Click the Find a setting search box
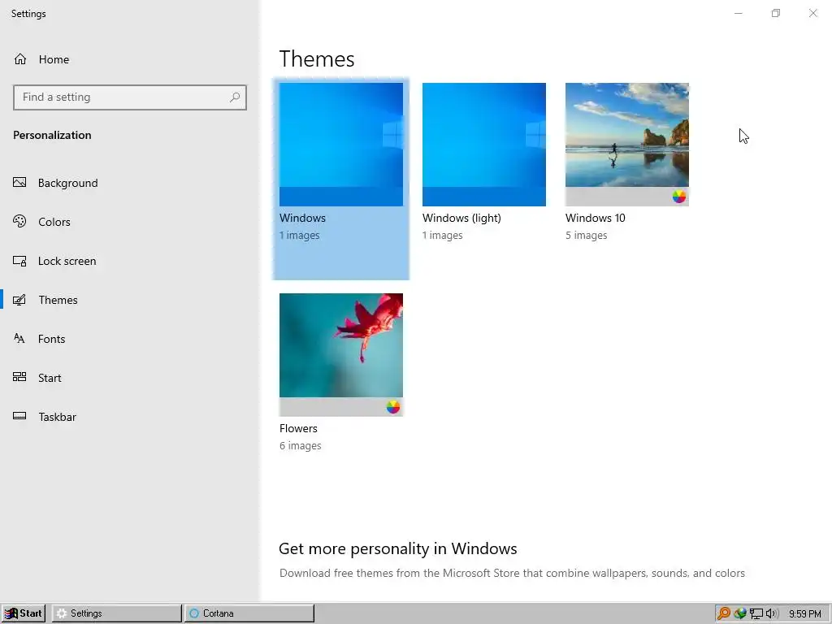Image resolution: width=832 pixels, height=624 pixels. point(130,97)
